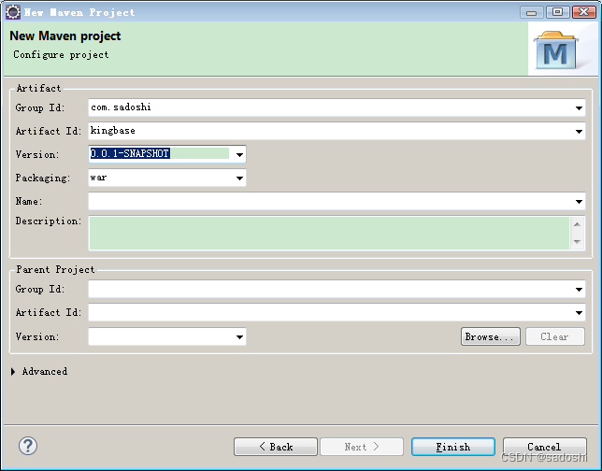Click the Maven M folder banner icon

coord(556,50)
